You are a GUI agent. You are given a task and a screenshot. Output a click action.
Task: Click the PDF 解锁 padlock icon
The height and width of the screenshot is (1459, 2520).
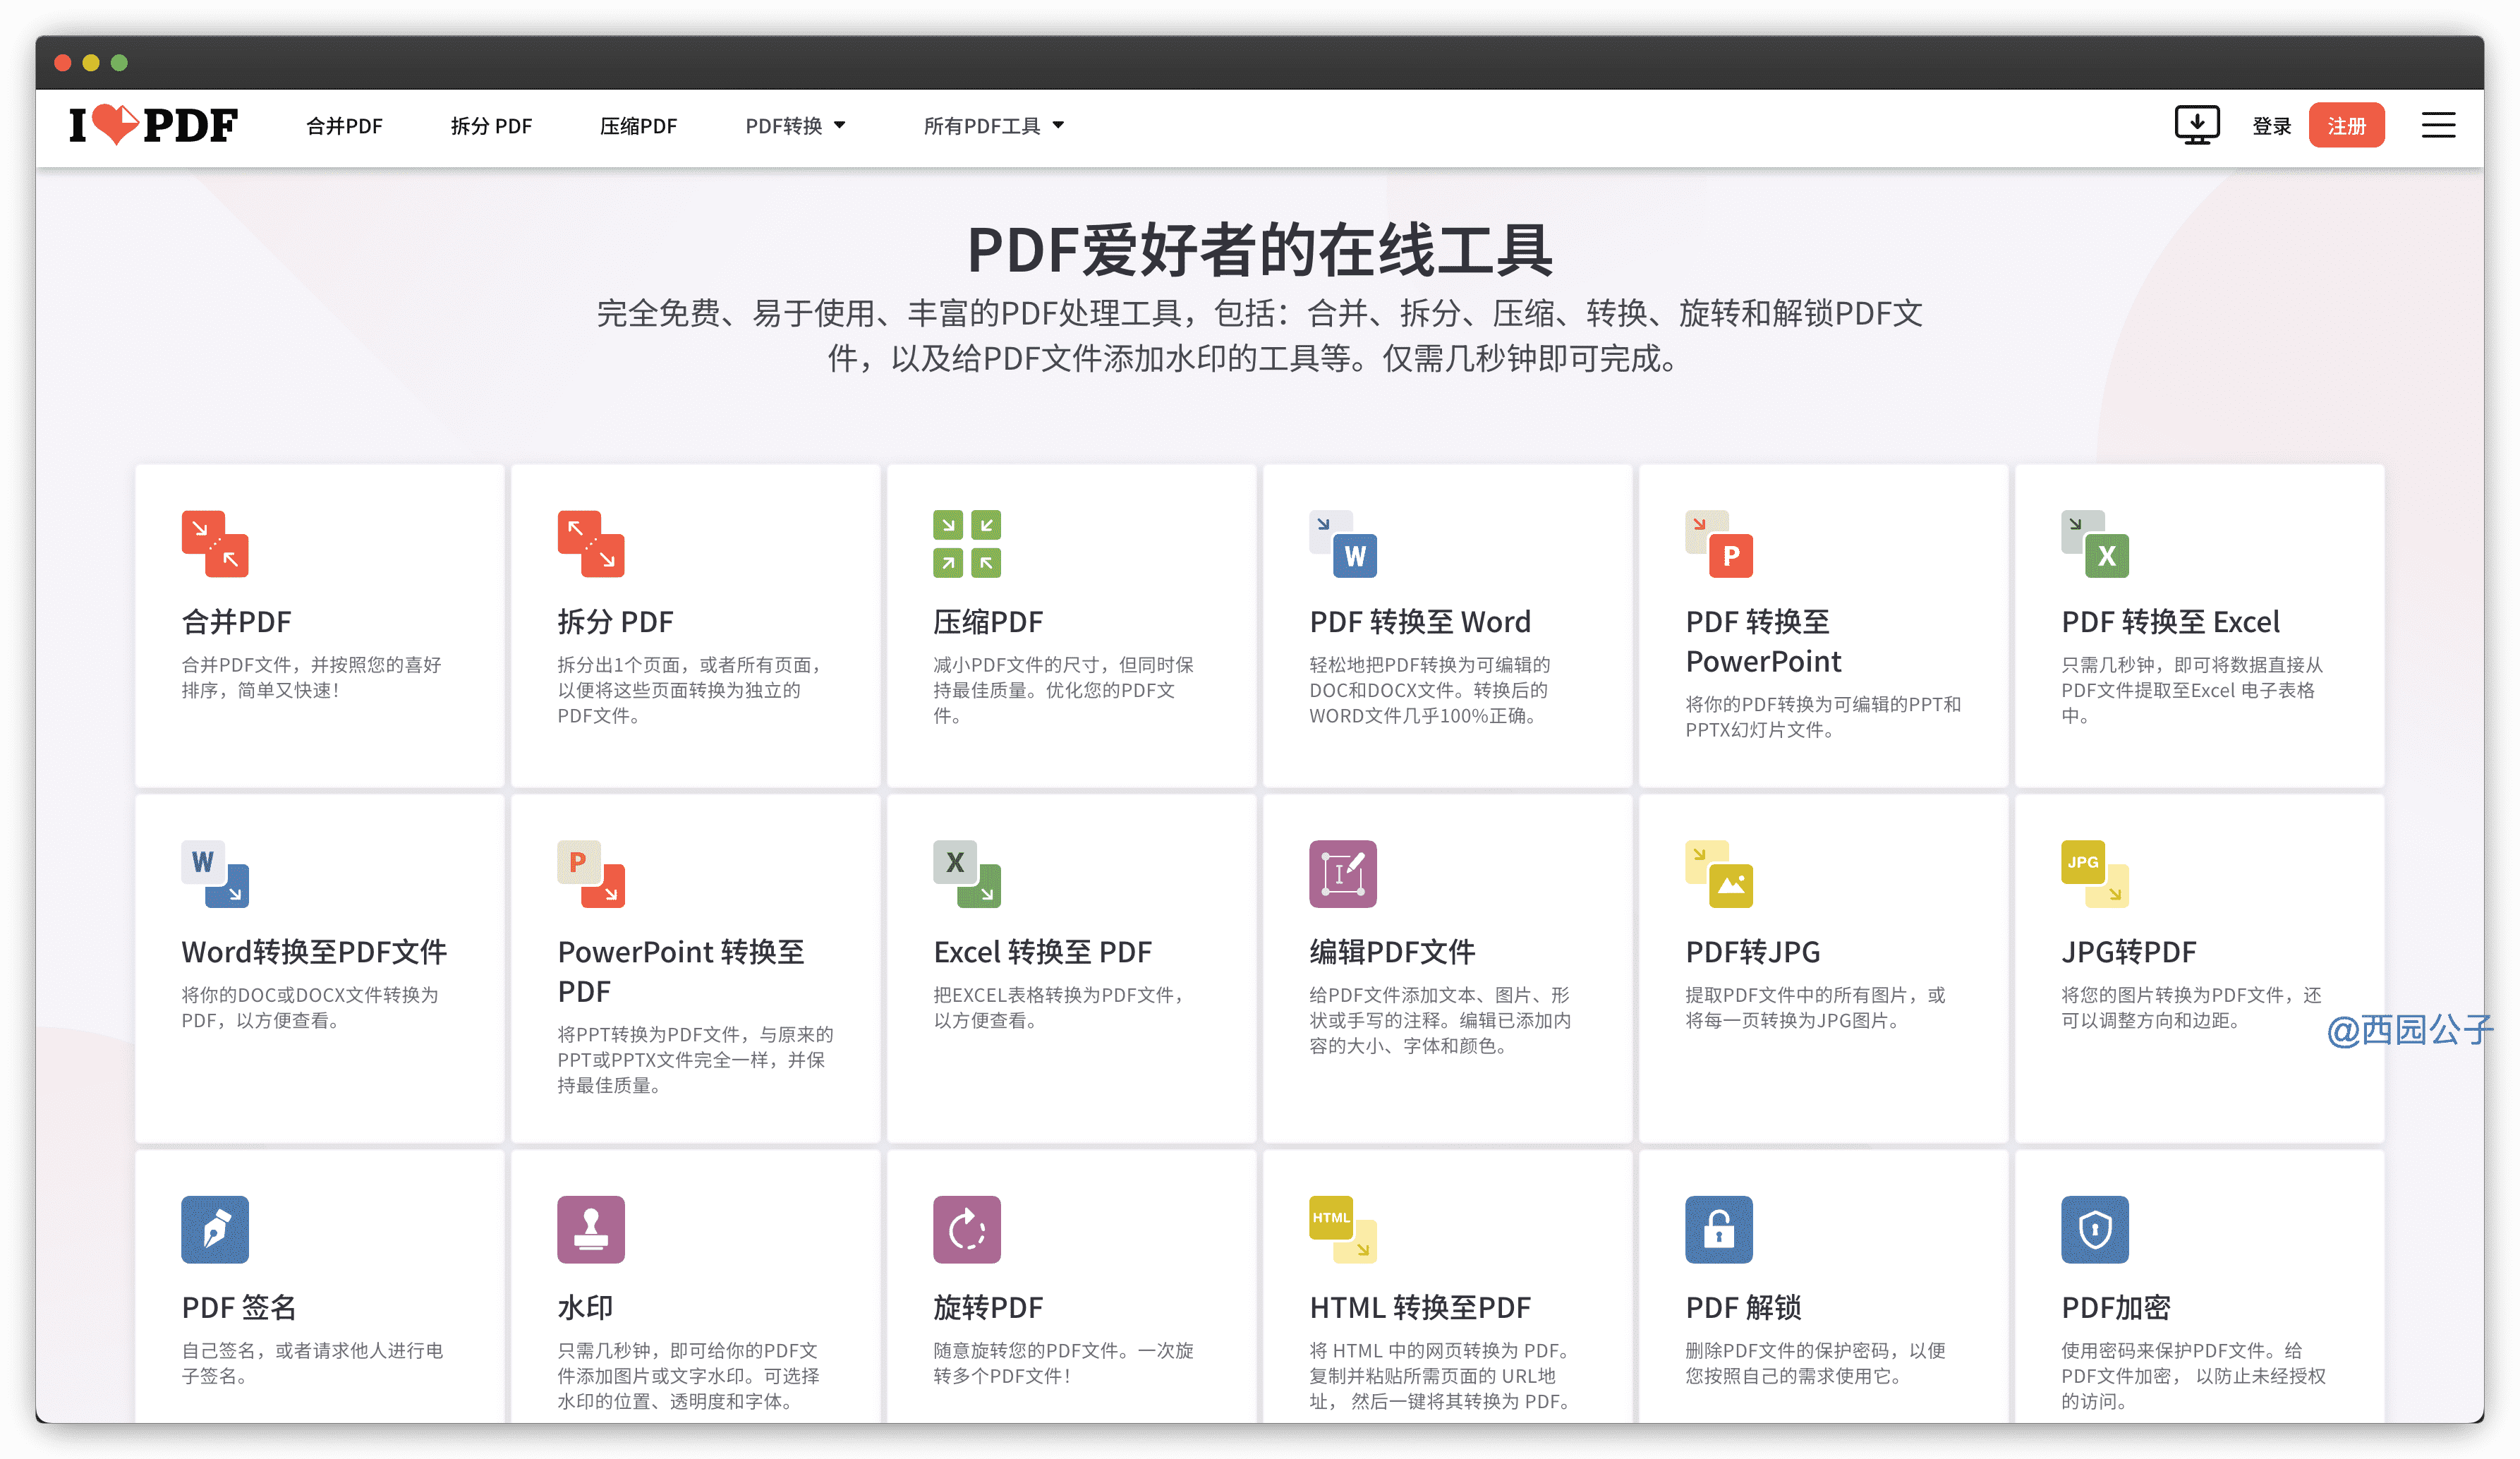pos(1719,1230)
